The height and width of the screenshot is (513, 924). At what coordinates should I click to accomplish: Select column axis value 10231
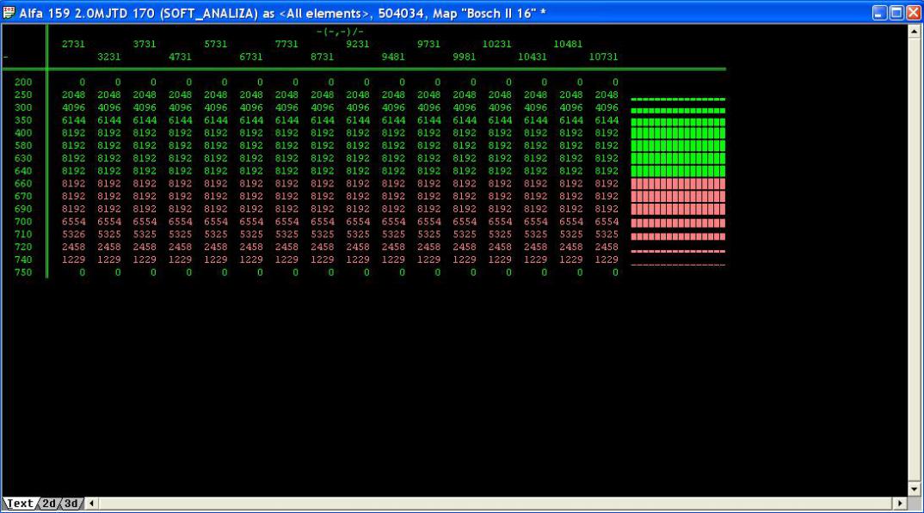click(x=496, y=44)
